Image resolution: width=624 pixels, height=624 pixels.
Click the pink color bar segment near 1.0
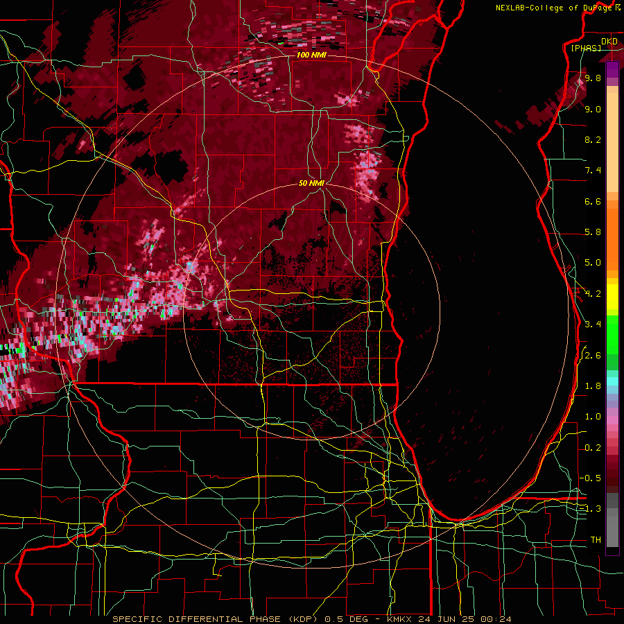[x=612, y=420]
